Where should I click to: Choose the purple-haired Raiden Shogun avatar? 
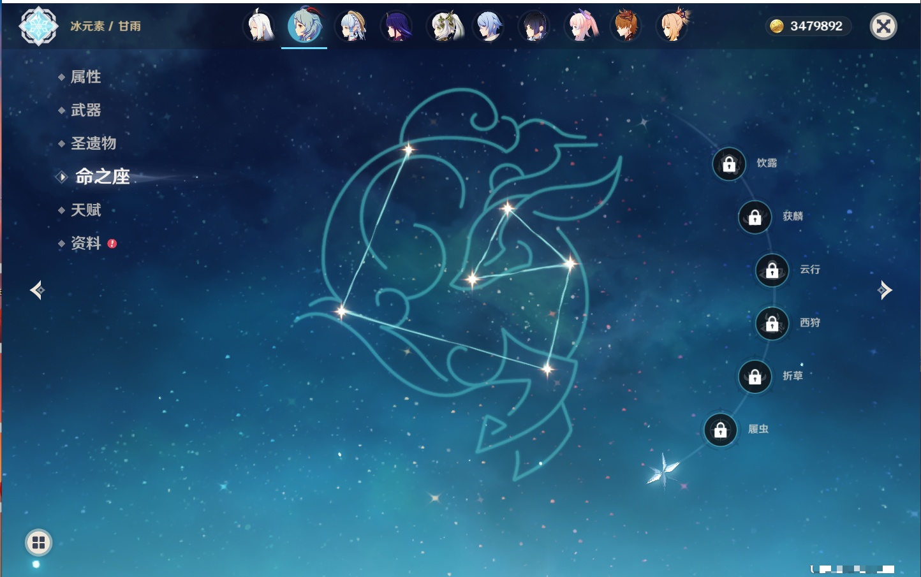pos(397,27)
